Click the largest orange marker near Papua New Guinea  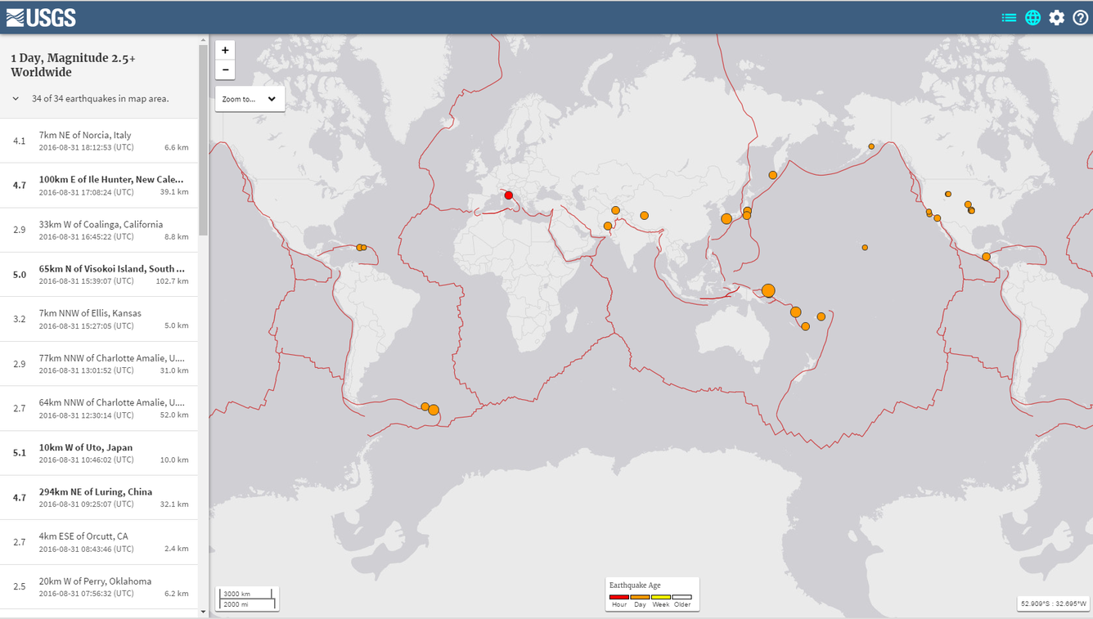(767, 290)
